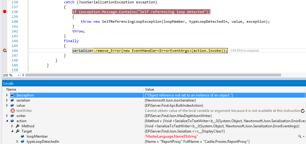The width and height of the screenshot is (306, 144).
Task: Collapse the action variable node
Action: pos(7,121)
